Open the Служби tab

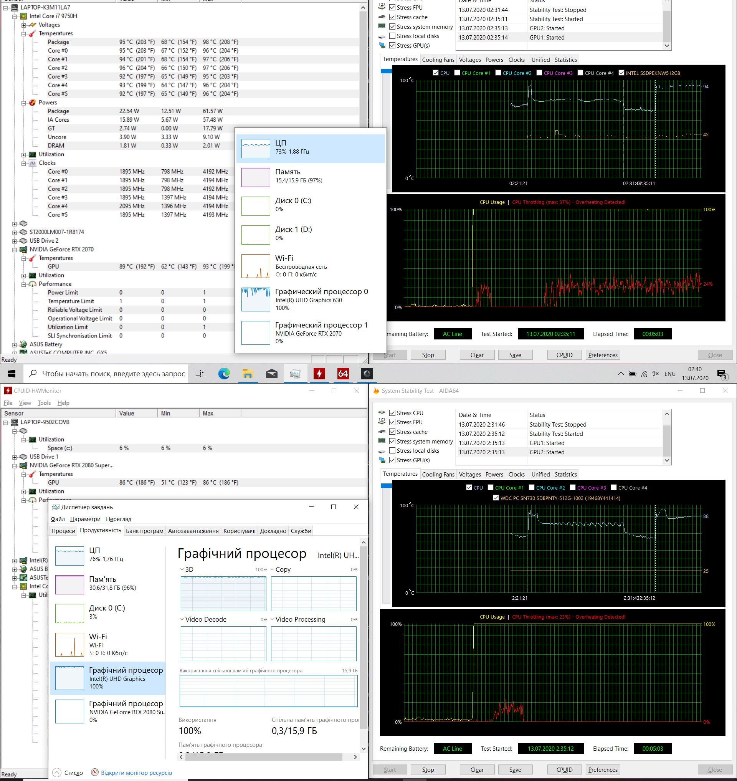click(301, 531)
